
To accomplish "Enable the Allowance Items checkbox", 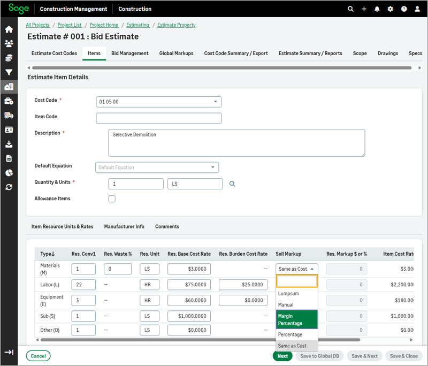I will coord(112,199).
